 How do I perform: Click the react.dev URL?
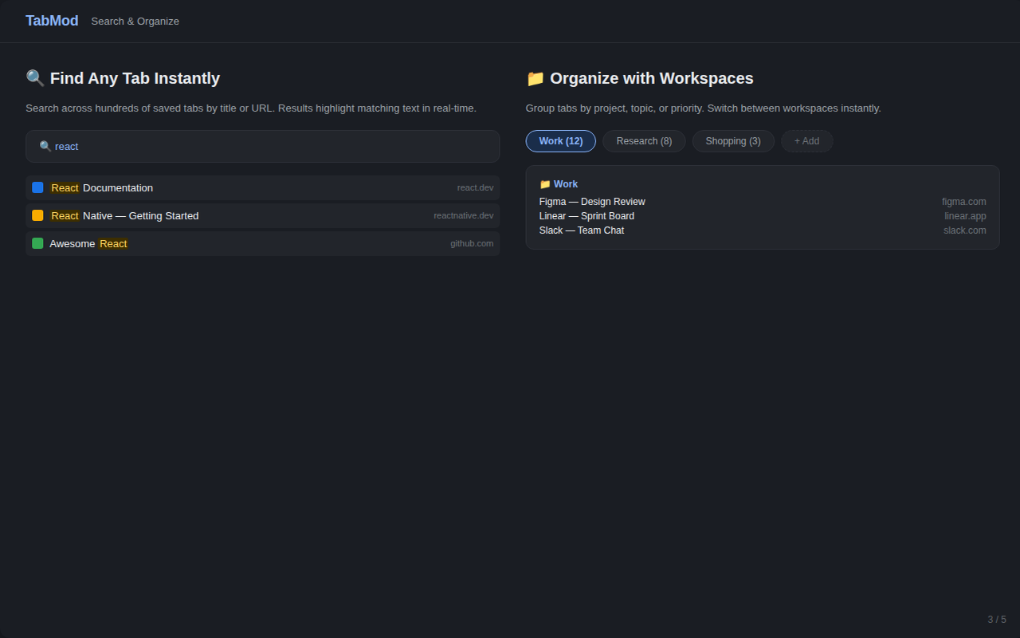pos(476,187)
